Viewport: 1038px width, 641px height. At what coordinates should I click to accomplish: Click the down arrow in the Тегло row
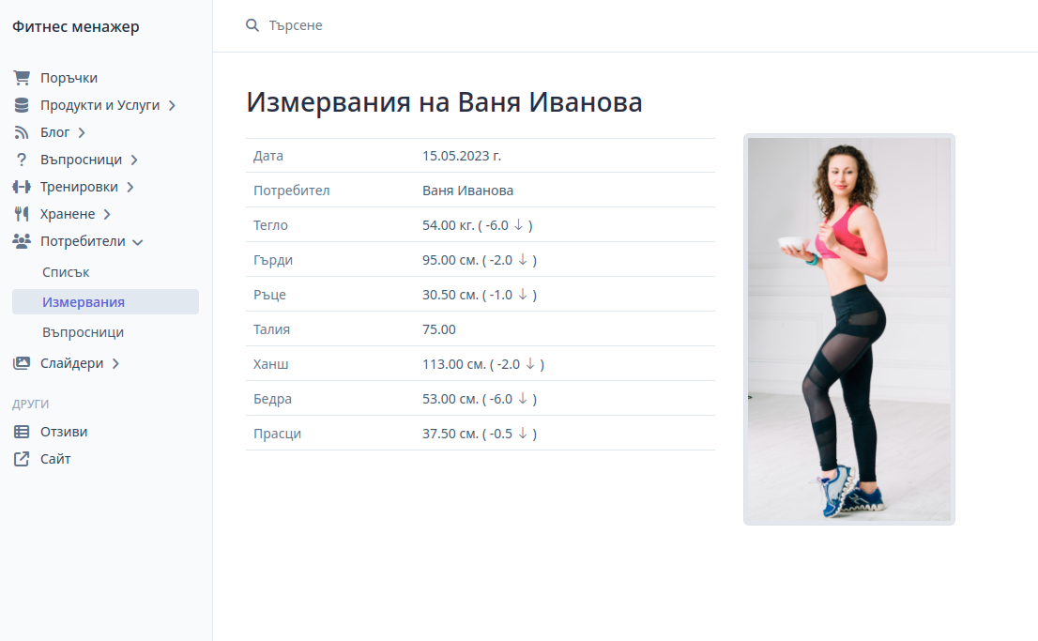pyautogui.click(x=518, y=225)
